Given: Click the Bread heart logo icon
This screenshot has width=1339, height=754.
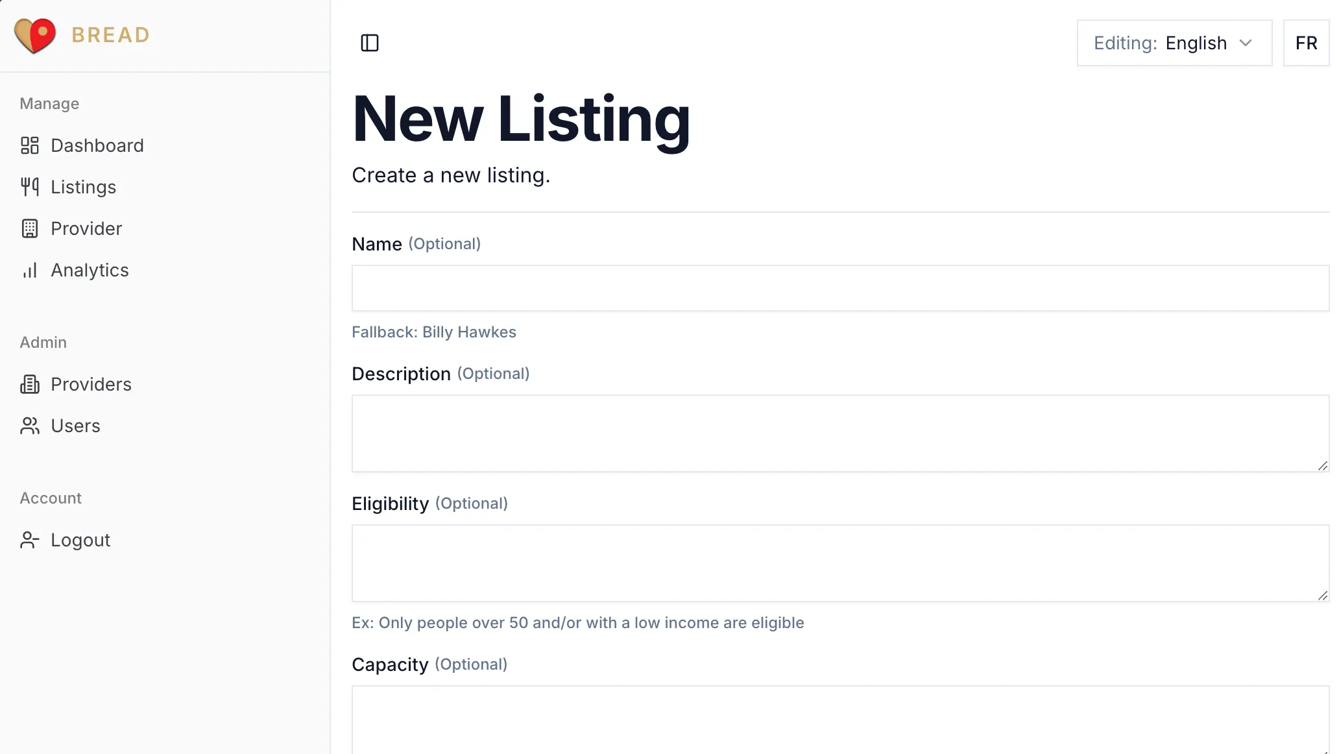Looking at the screenshot, I should [x=35, y=35].
